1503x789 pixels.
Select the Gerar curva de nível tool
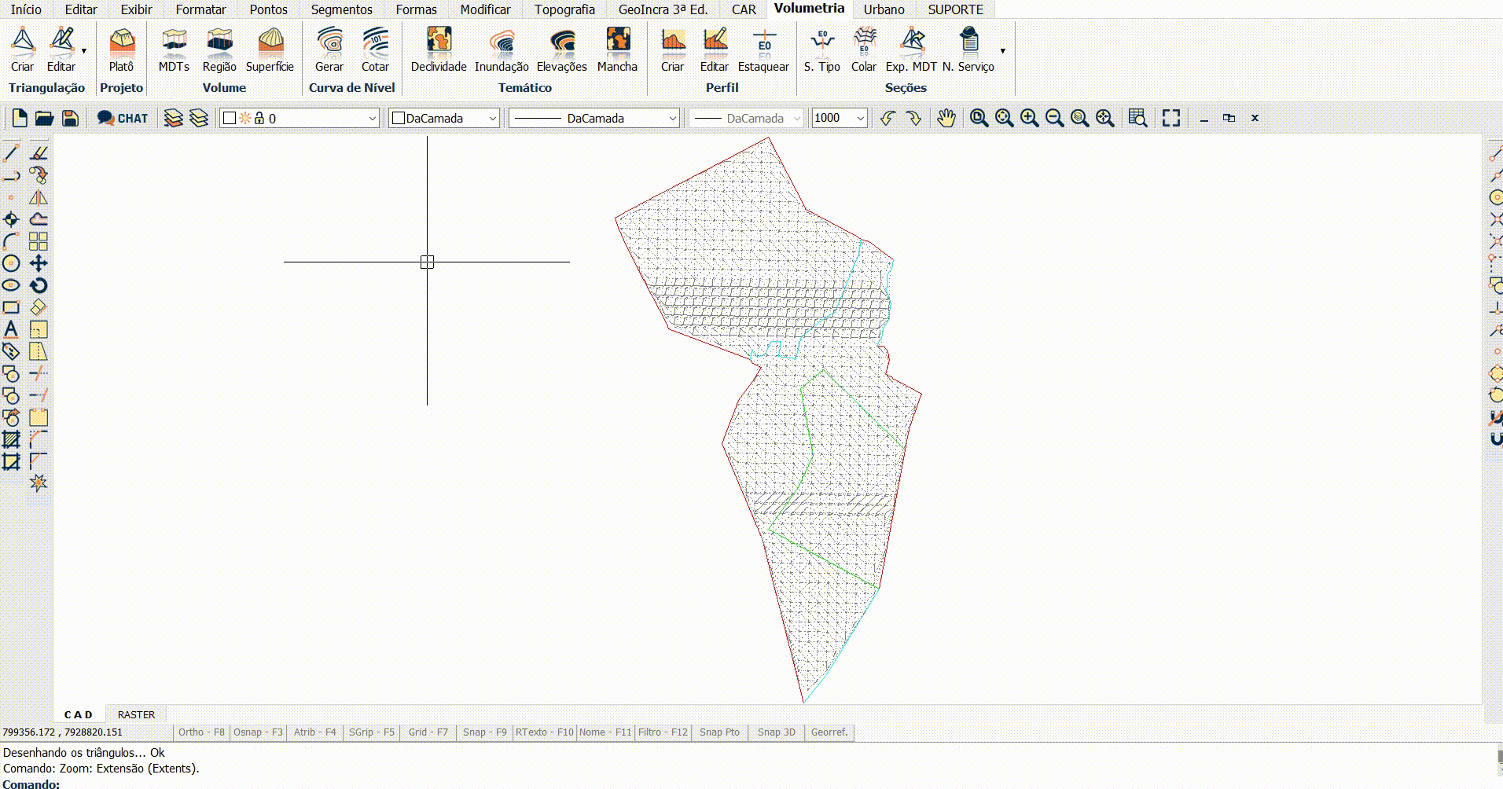pyautogui.click(x=329, y=50)
